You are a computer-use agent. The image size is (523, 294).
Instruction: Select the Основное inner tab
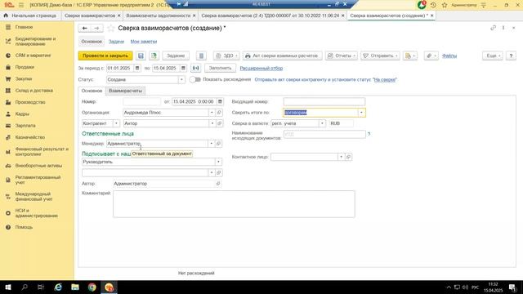pos(92,91)
